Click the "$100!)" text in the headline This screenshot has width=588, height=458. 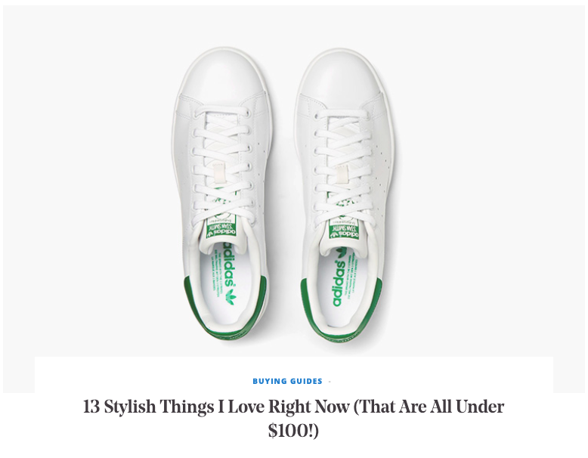click(x=293, y=431)
